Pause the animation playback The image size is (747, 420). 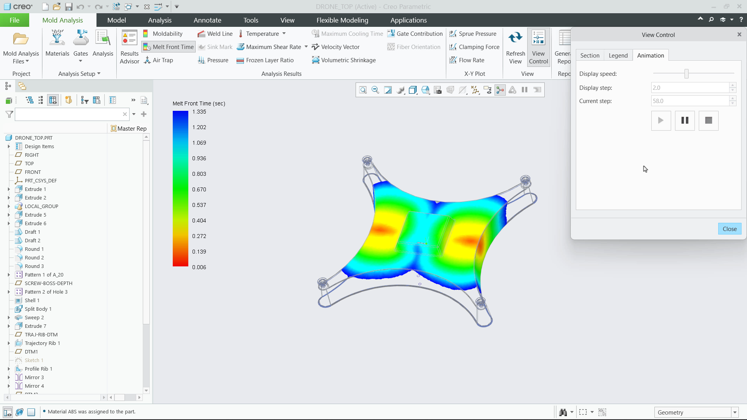[x=685, y=121]
